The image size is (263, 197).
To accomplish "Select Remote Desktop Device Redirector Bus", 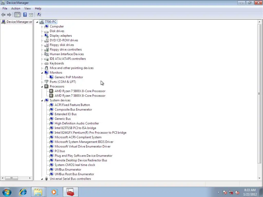I will pos(81,160).
